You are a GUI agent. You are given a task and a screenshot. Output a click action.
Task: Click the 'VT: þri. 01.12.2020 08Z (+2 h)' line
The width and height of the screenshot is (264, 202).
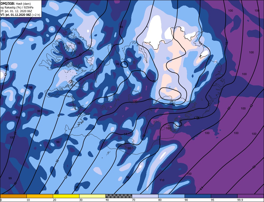click(20, 15)
